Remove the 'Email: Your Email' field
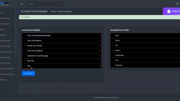The width and height of the screenshot is (180, 101). click(x=100, y=45)
